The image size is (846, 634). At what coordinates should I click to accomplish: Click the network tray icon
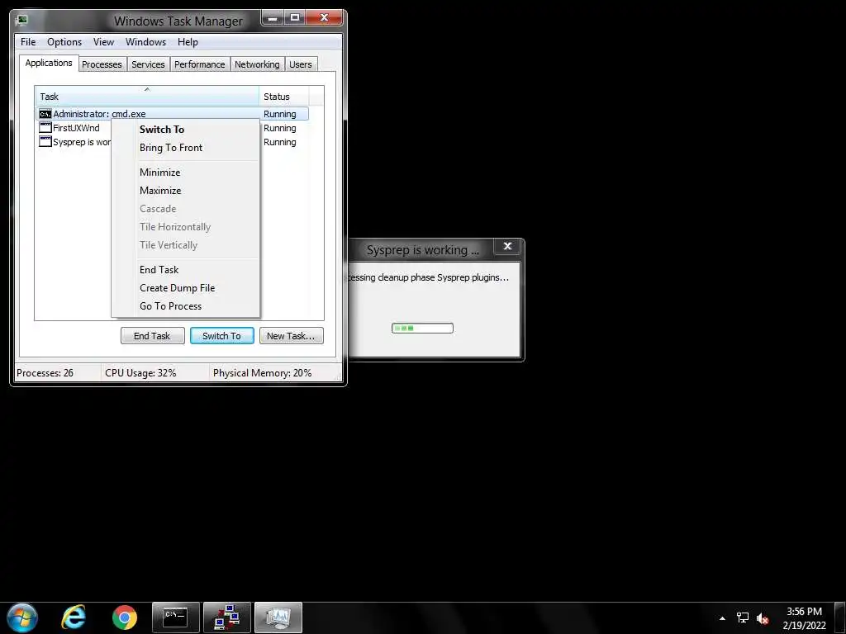[x=743, y=618]
